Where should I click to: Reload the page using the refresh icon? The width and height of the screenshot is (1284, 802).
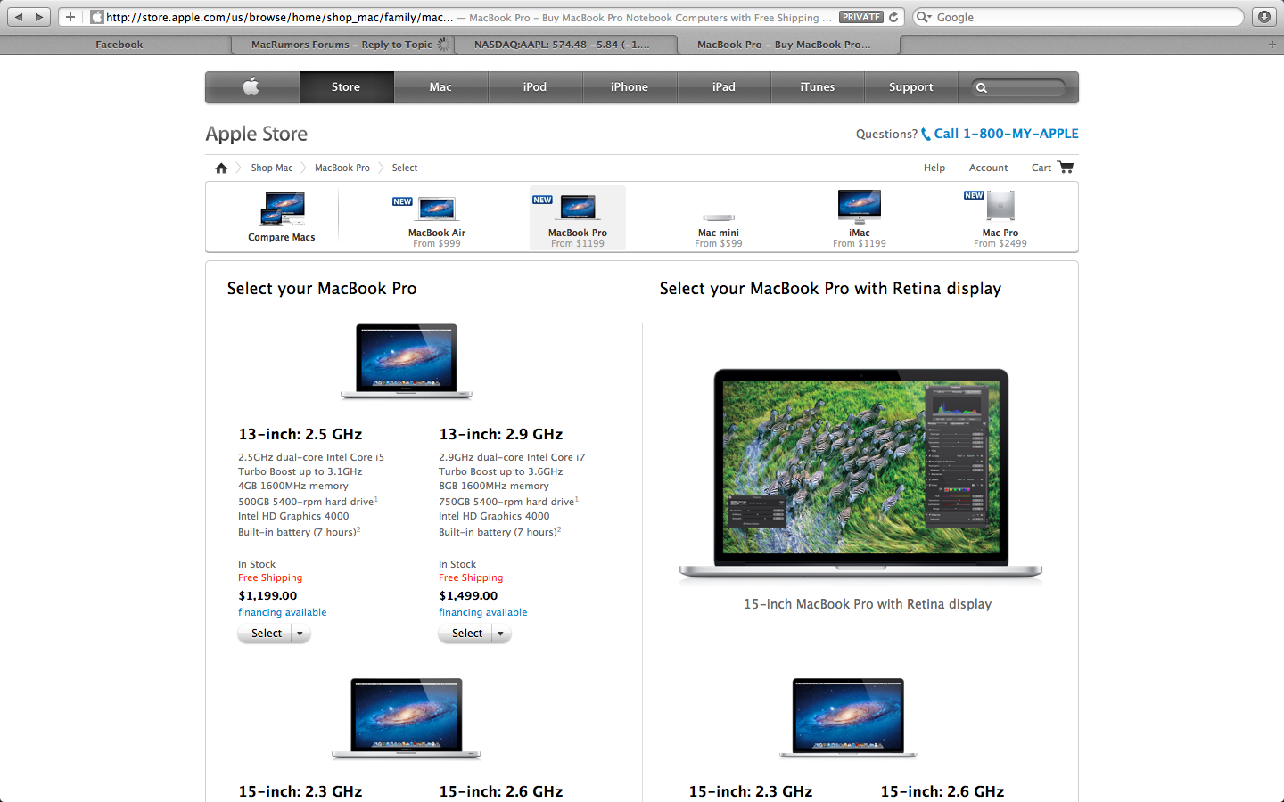point(893,17)
